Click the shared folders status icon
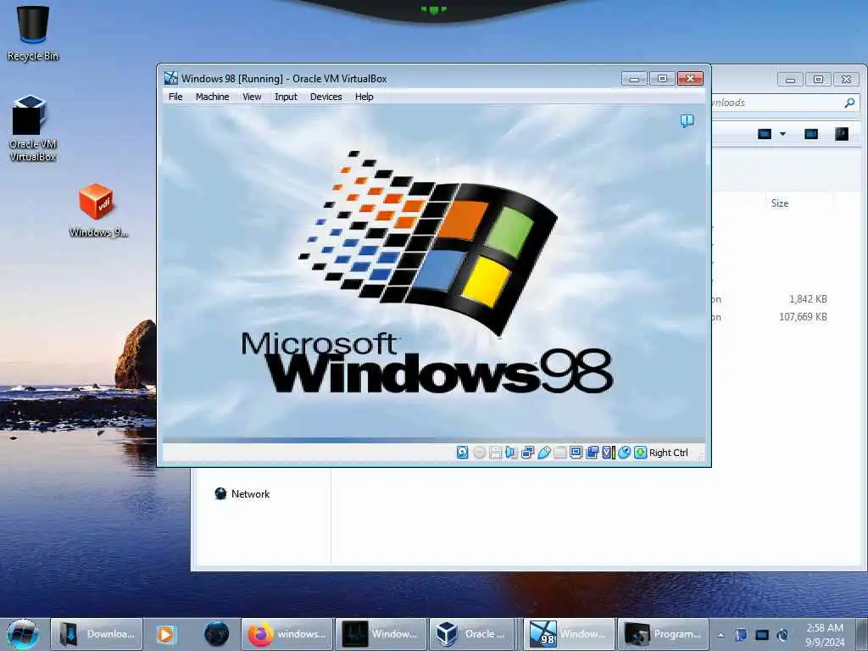Image resolution: width=868 pixels, height=651 pixels. [x=560, y=453]
